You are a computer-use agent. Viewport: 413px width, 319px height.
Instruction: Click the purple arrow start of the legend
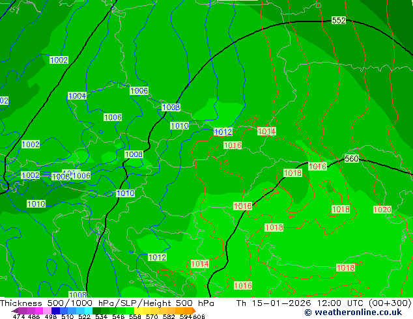click(x=15, y=311)
